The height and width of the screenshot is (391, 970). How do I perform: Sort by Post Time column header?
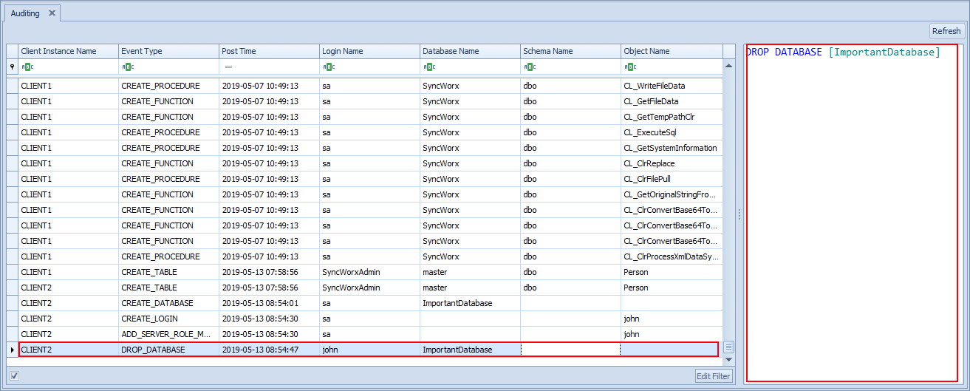pyautogui.click(x=269, y=51)
